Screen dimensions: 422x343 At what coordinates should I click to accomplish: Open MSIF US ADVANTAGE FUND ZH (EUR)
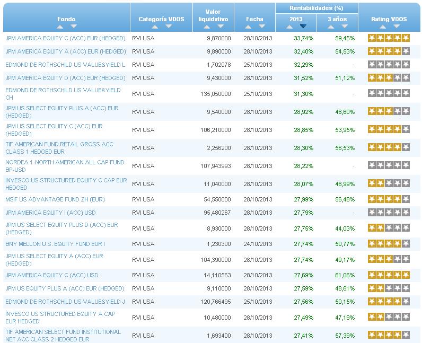pyautogui.click(x=55, y=199)
